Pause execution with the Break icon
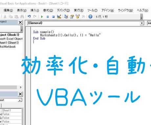The height and width of the screenshot is (125, 151). 48,17
